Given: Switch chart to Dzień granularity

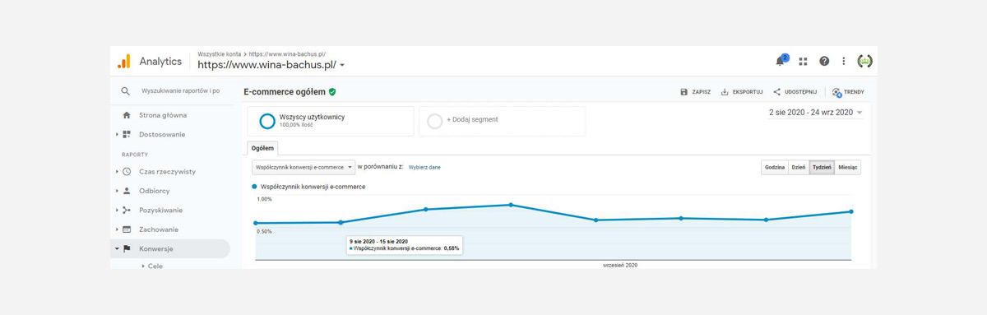Looking at the screenshot, I should tap(798, 167).
